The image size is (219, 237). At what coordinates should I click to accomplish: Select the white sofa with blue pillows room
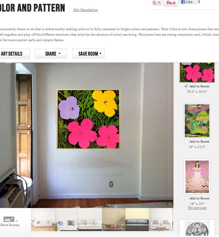67,219
